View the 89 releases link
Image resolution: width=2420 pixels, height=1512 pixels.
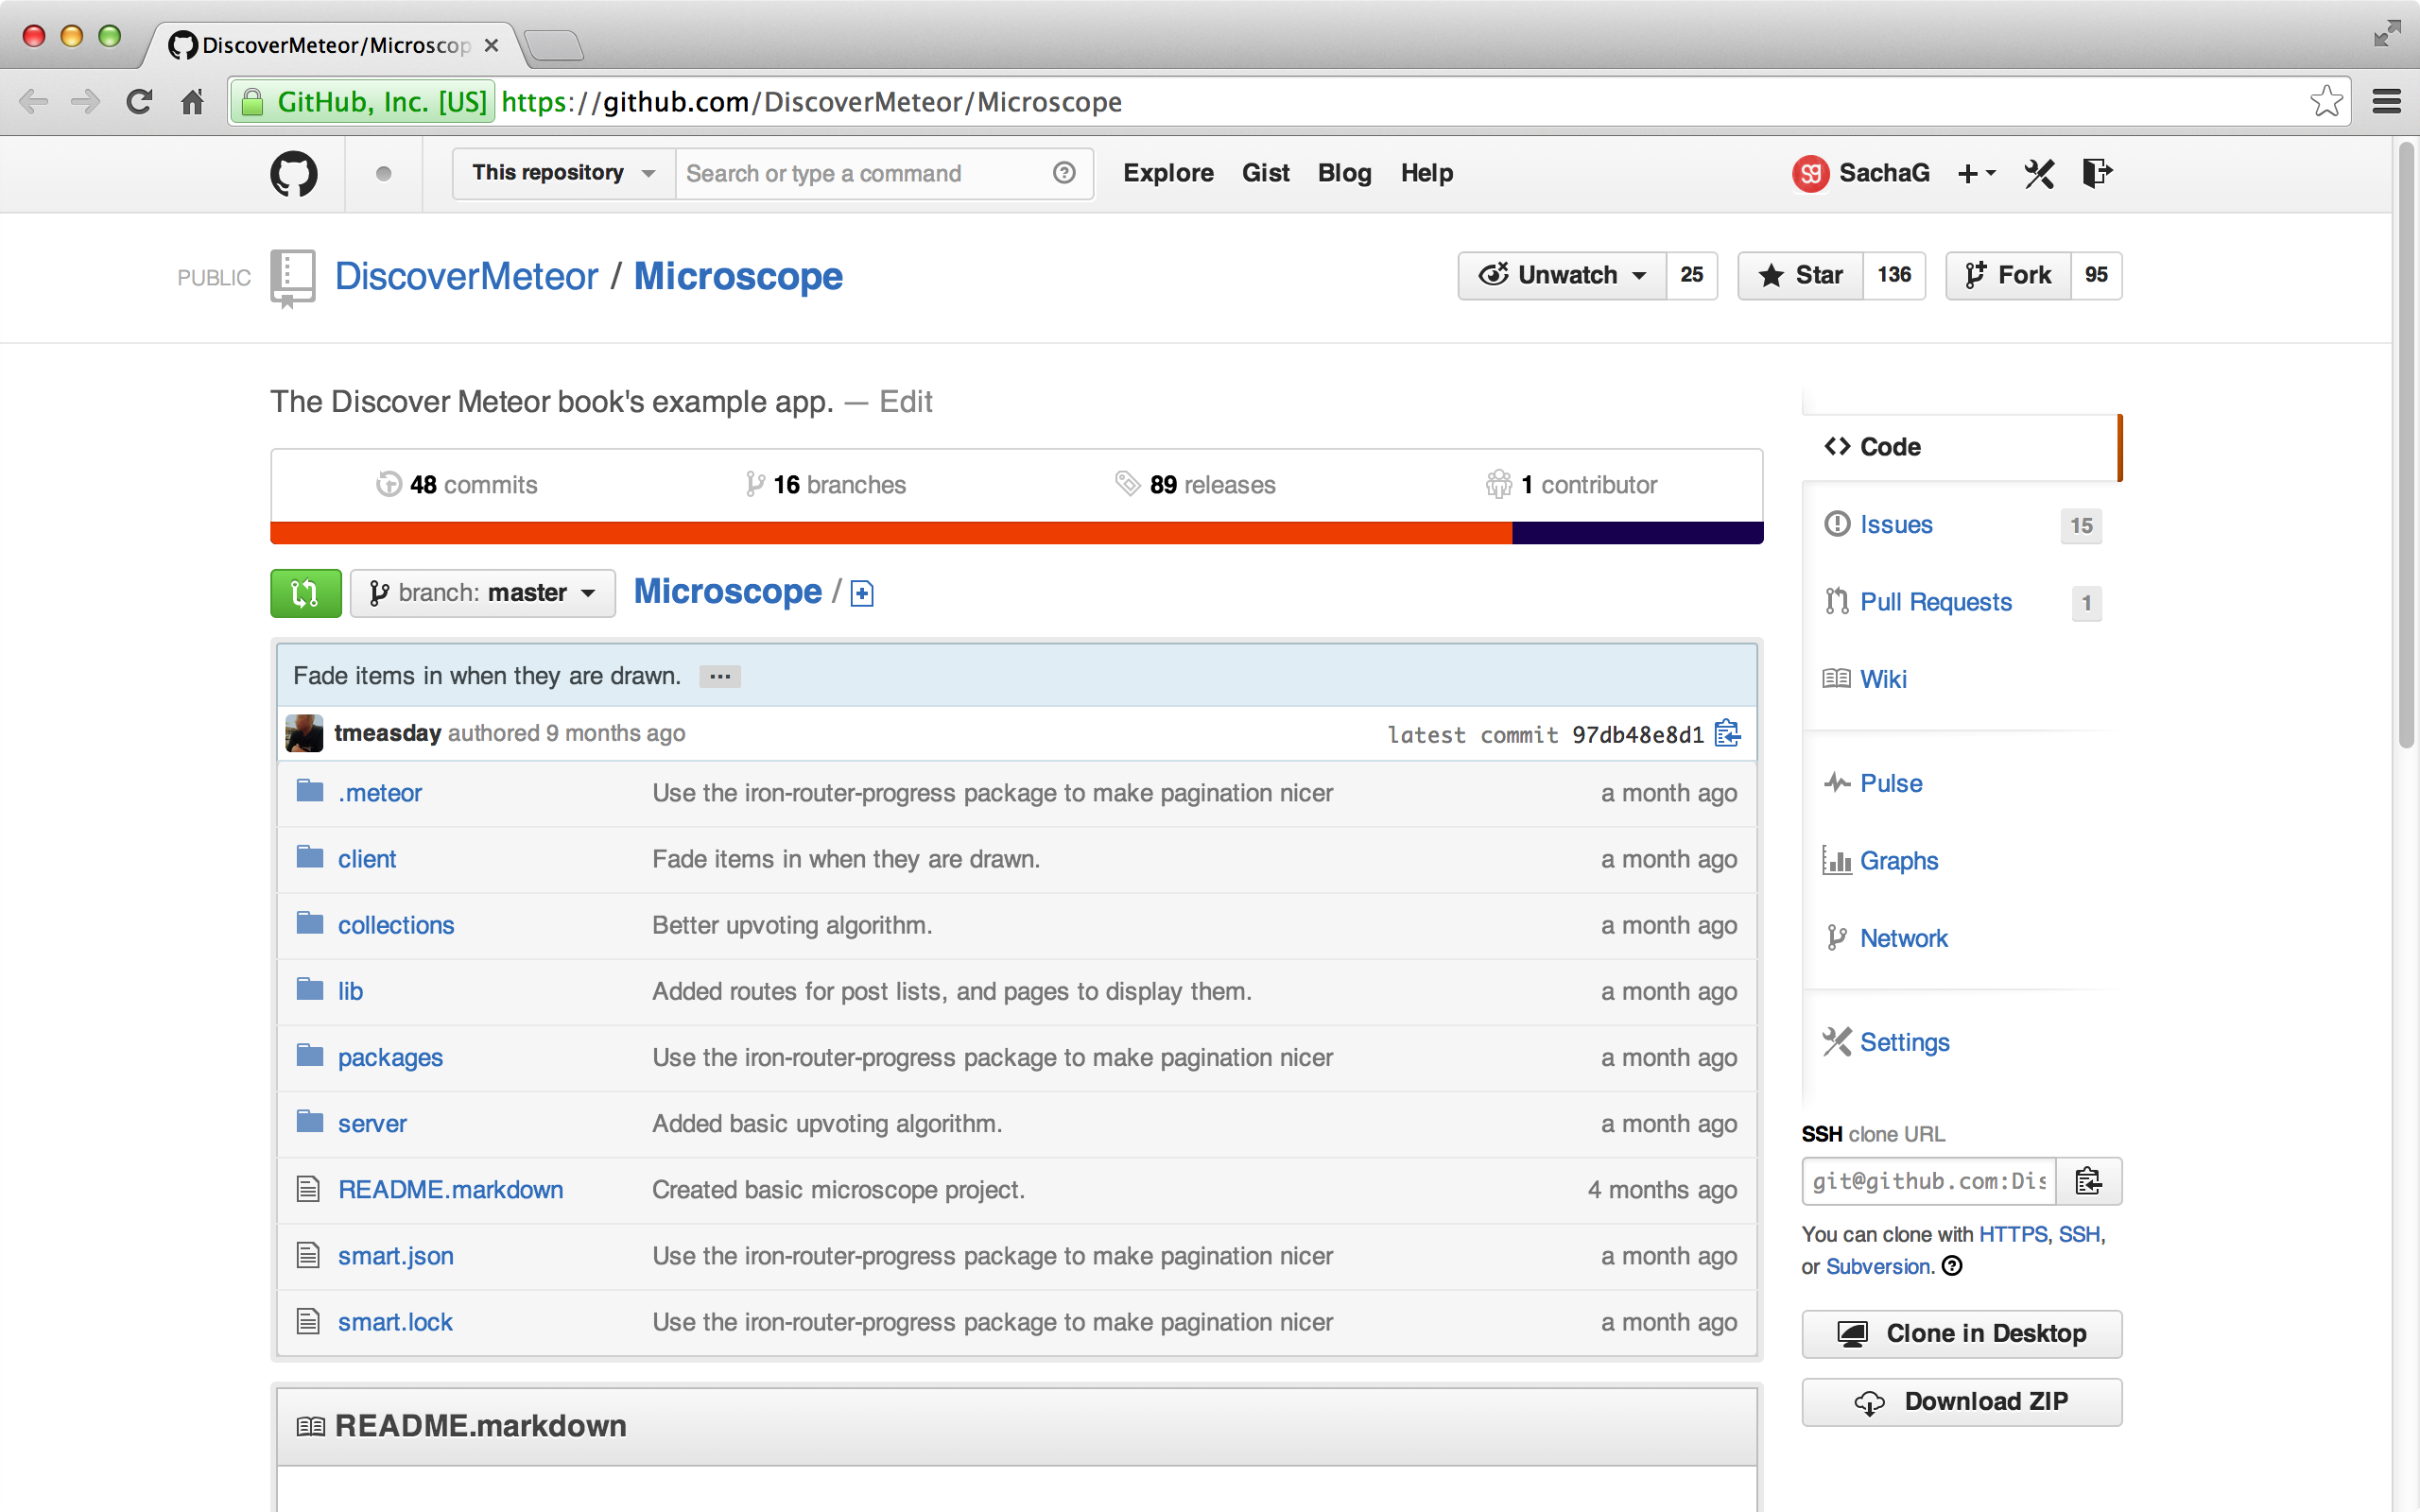click(1195, 485)
